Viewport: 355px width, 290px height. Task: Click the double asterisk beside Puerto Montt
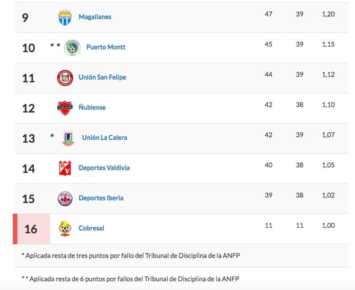tap(55, 45)
